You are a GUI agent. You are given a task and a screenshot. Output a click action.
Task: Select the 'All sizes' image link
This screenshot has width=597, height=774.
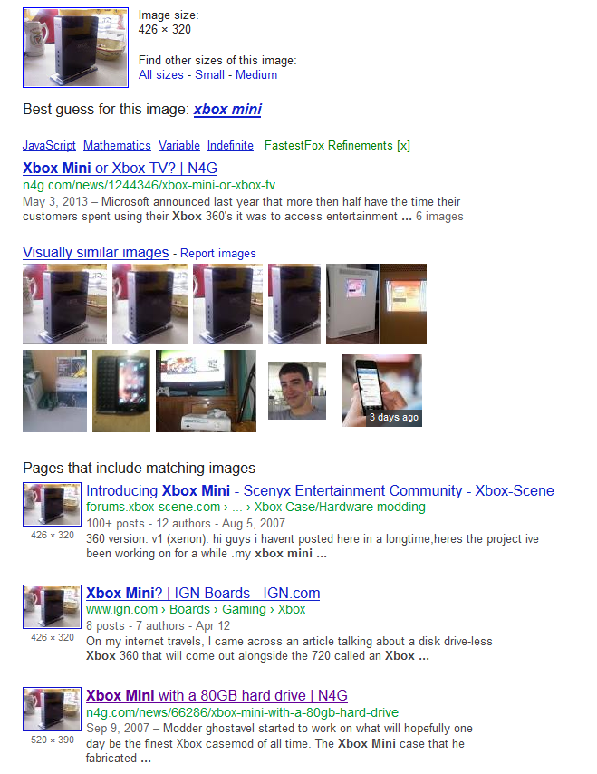click(x=161, y=75)
